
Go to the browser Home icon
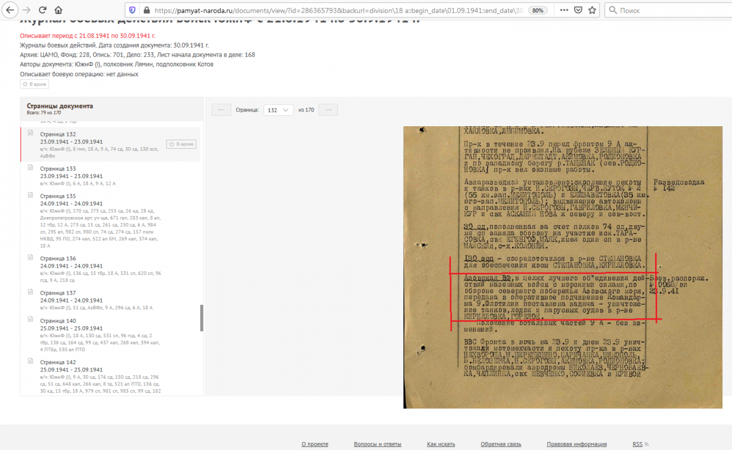pyautogui.click(x=58, y=10)
